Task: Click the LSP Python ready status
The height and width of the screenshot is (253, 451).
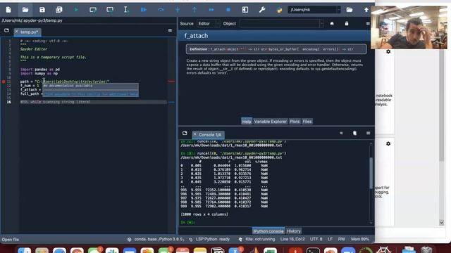Action: tap(209, 239)
